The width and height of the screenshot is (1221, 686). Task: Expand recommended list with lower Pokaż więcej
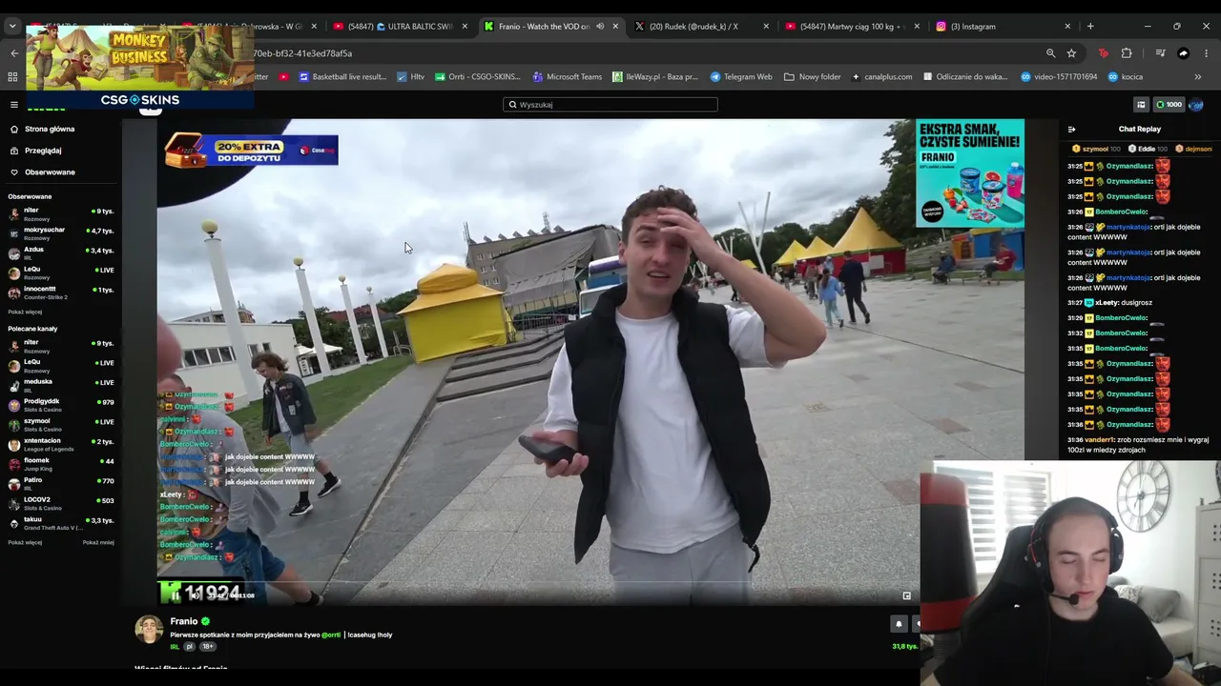pos(25,543)
